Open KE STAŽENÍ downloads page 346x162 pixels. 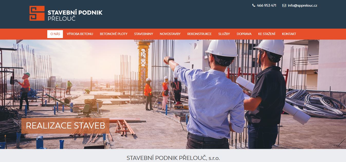(x=267, y=34)
